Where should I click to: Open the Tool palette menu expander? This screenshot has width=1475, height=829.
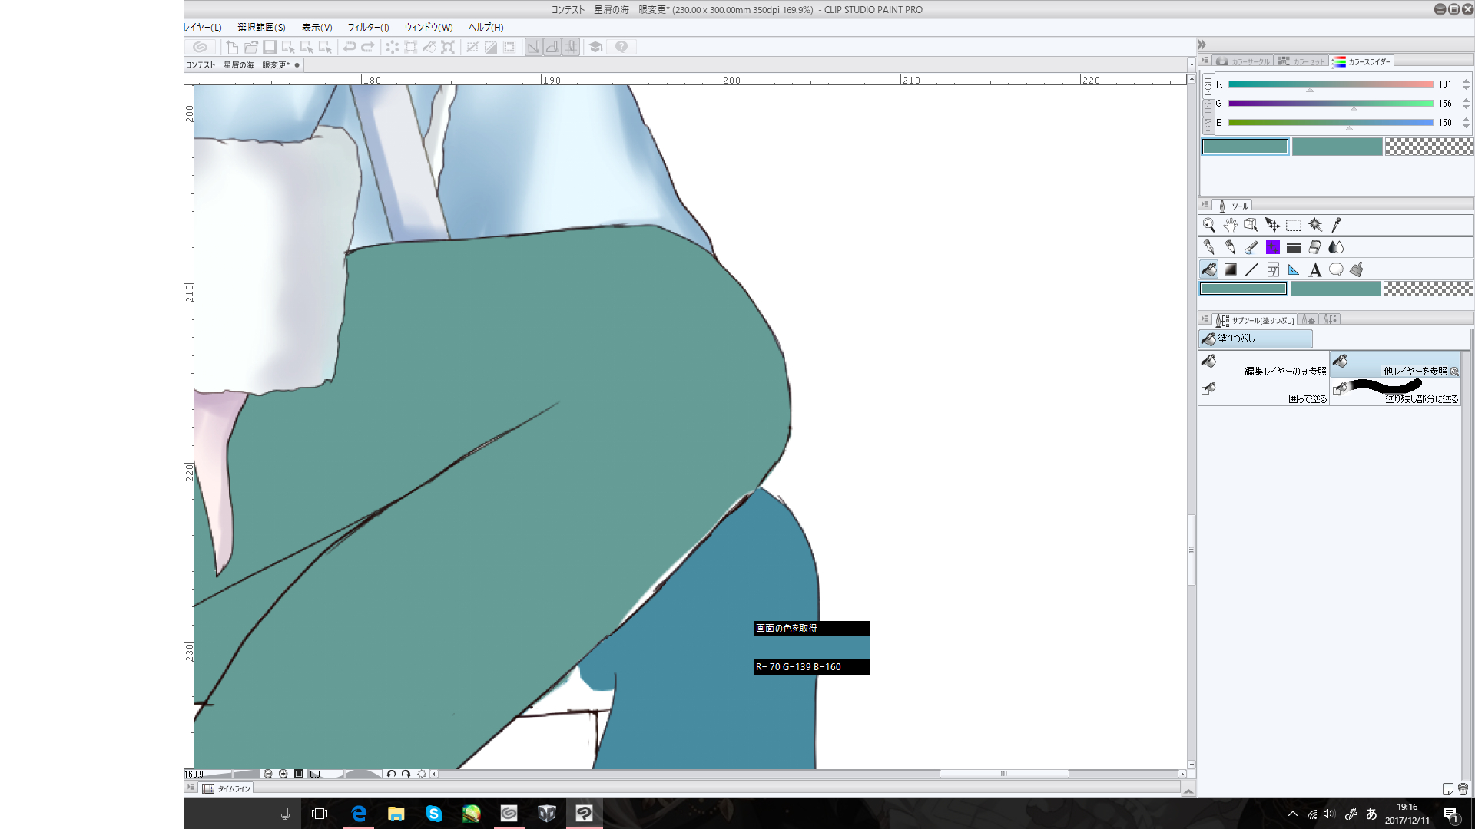(1205, 205)
